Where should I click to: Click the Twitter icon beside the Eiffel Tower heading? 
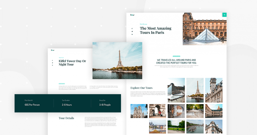52,63
